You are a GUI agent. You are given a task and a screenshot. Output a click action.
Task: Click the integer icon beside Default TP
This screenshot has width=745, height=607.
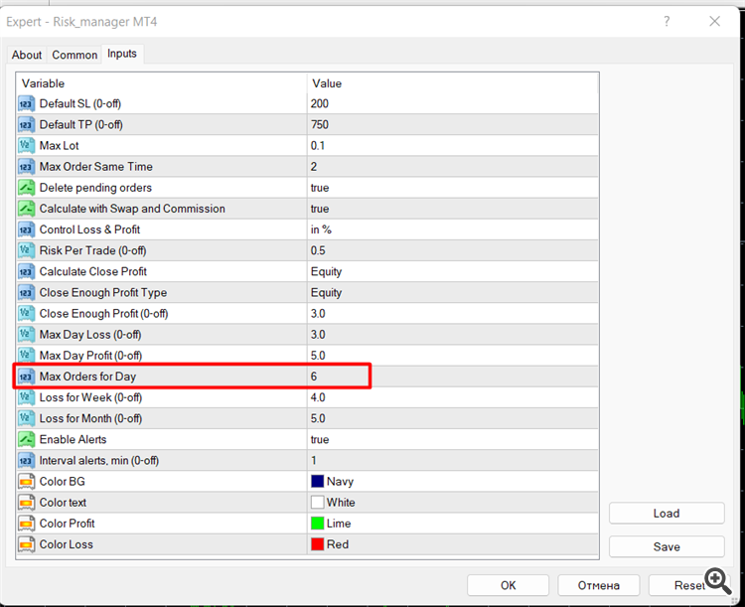click(x=26, y=124)
